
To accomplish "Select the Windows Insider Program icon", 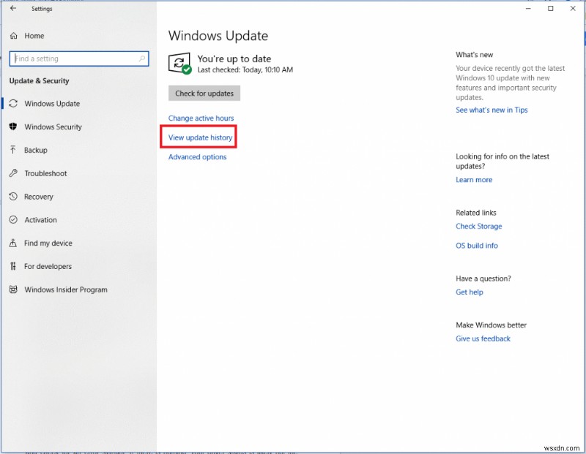I will click(12, 290).
